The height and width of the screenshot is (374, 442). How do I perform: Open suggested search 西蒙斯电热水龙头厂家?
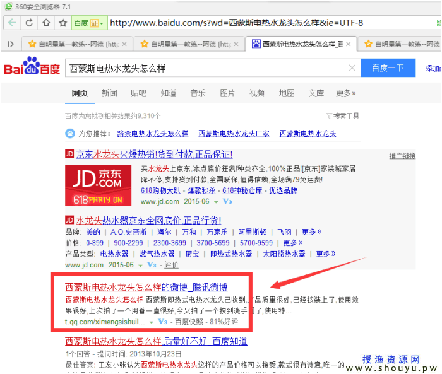coord(234,134)
